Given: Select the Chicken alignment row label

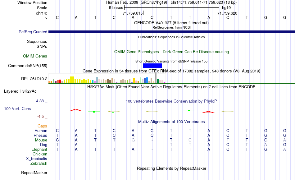Looking at the screenshot, I should [x=40, y=154].
